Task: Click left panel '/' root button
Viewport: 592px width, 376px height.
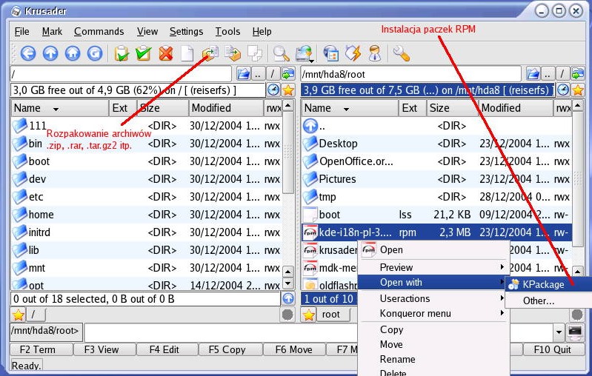Action: pos(273,73)
